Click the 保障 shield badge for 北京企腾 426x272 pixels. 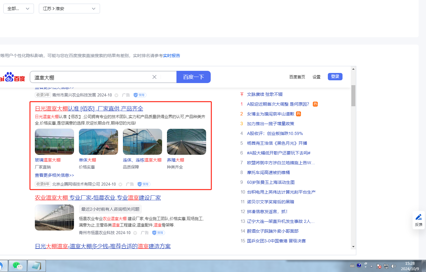144,184
